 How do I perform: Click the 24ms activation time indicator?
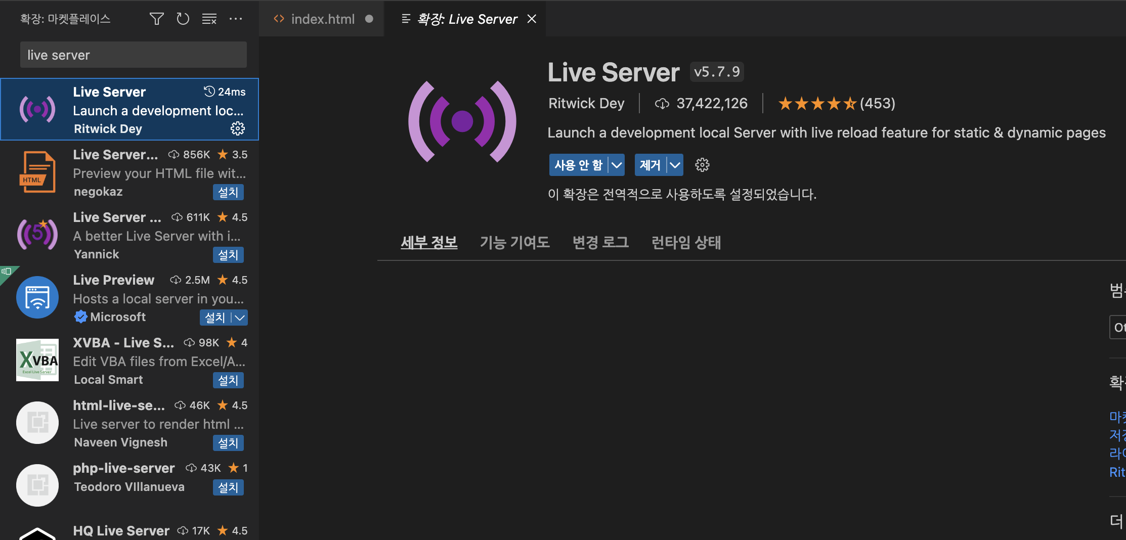(x=225, y=92)
